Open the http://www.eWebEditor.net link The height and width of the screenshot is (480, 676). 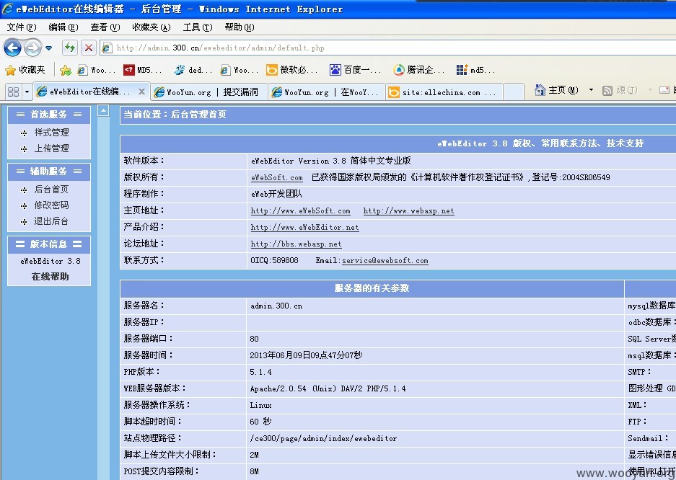[304, 227]
